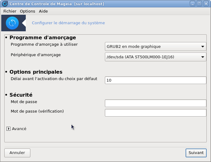Viewport: 211px width, 162px height.
Task: Click the 'Configurer le démarrage du système' heading
Action: pyautogui.click(x=68, y=23)
